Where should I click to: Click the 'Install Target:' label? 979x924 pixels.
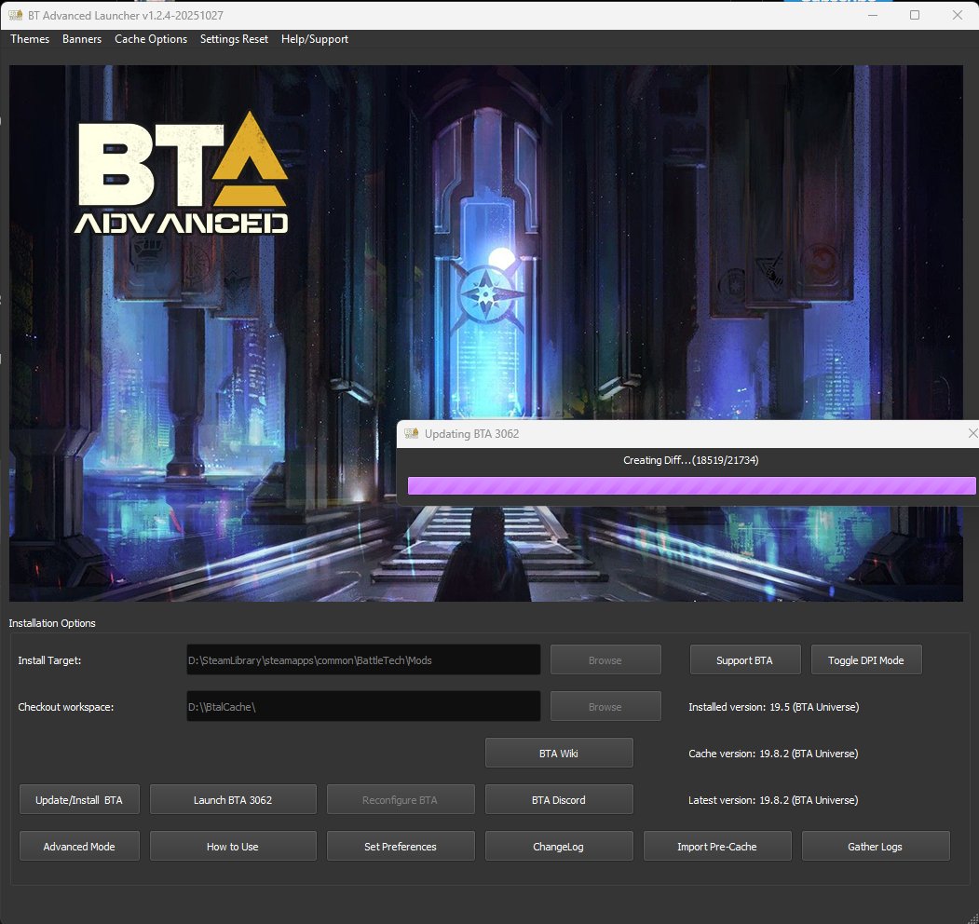tap(49, 659)
